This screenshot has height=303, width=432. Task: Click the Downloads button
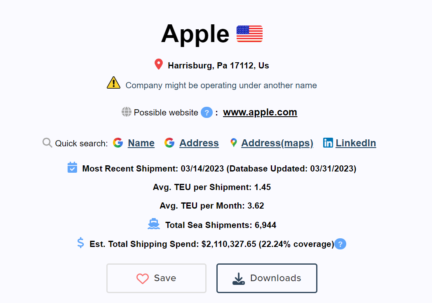[x=267, y=278]
